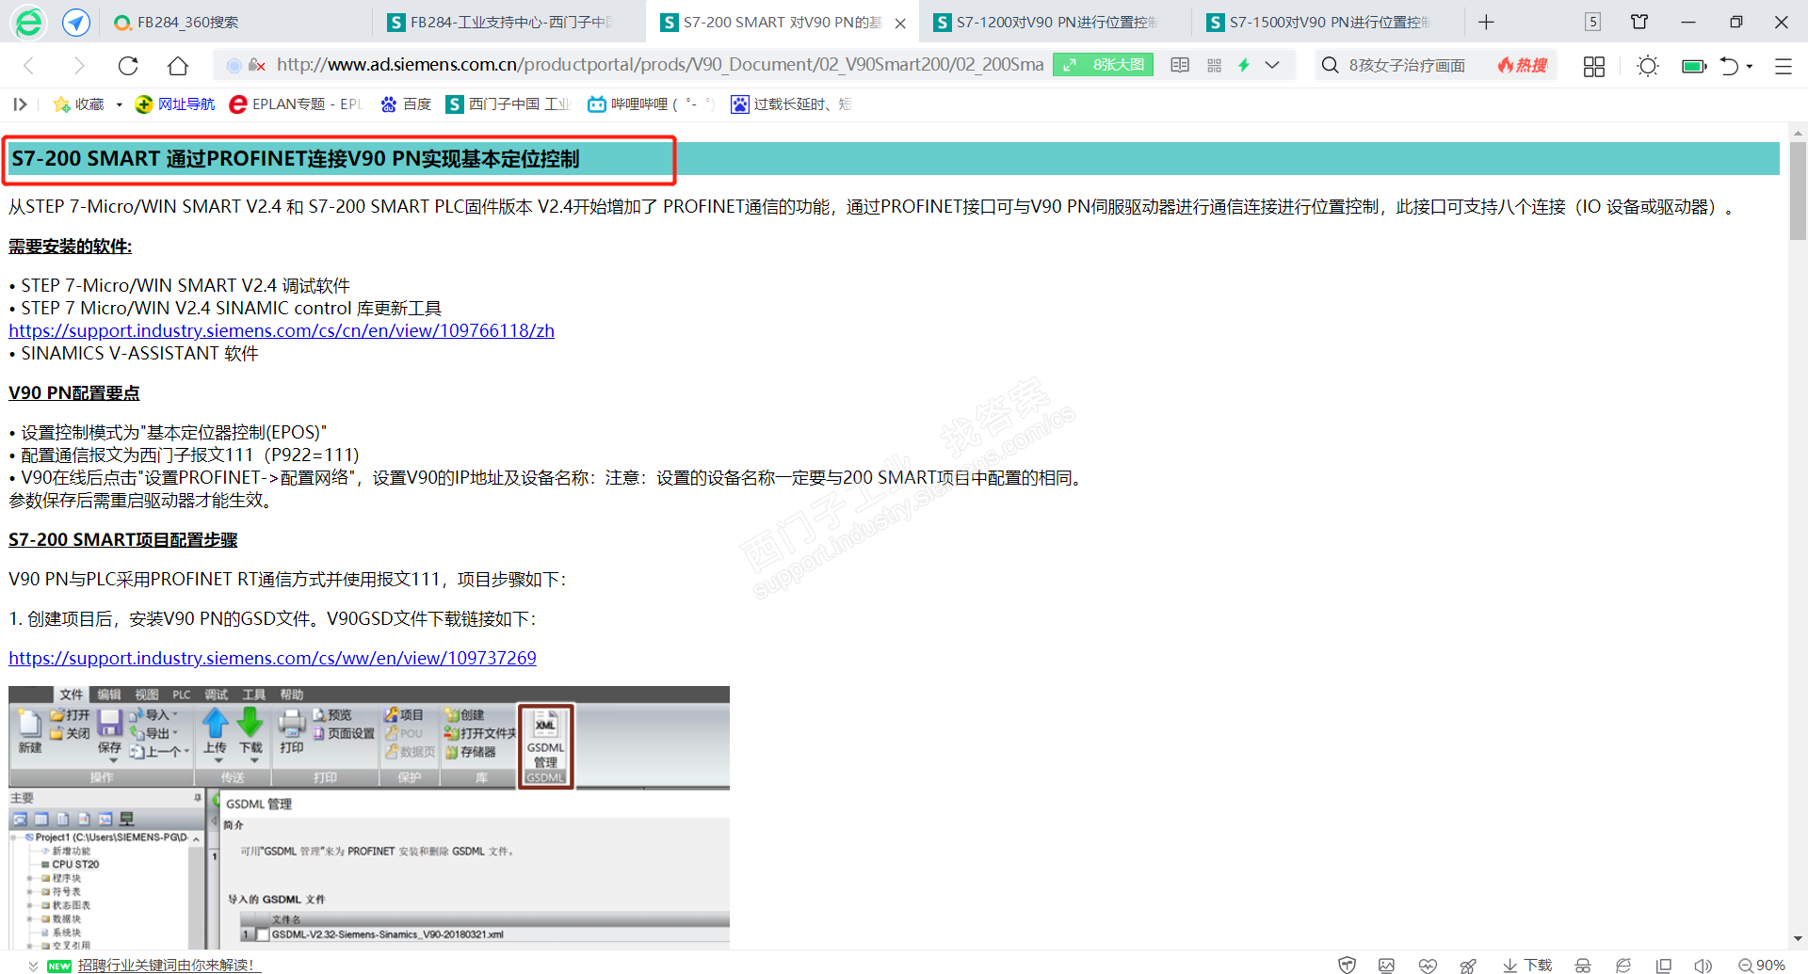Image resolution: width=1808 pixels, height=974 pixels.
Task: Open the page zoom 90% control
Action: click(1762, 966)
